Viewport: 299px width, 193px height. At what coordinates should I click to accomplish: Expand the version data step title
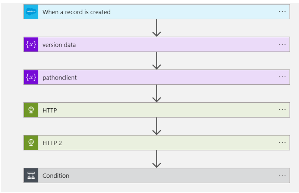coord(59,45)
